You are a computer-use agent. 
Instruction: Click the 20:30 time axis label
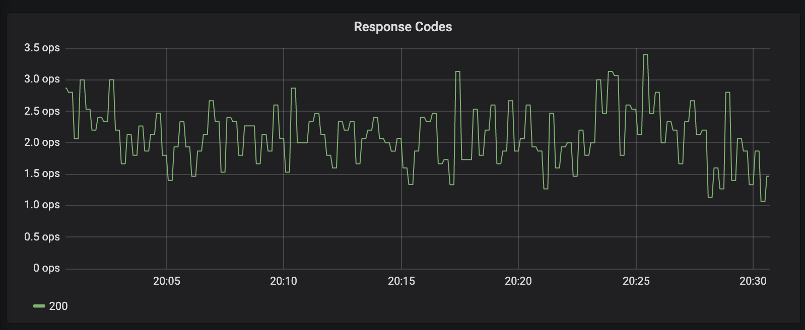pos(753,281)
